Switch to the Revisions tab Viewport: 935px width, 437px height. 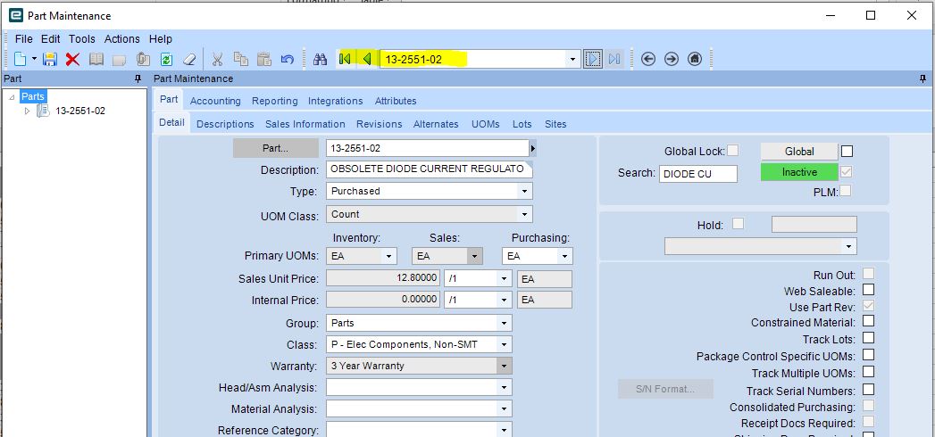(380, 124)
